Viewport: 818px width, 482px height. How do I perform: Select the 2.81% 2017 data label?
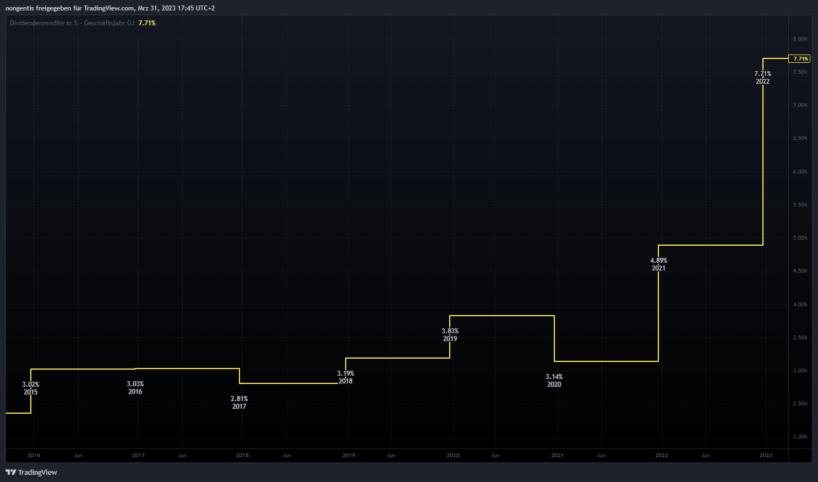tap(239, 403)
